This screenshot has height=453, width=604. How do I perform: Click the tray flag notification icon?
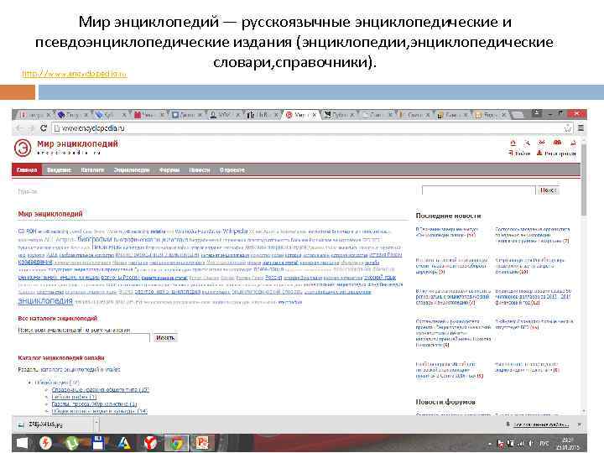tap(500, 444)
